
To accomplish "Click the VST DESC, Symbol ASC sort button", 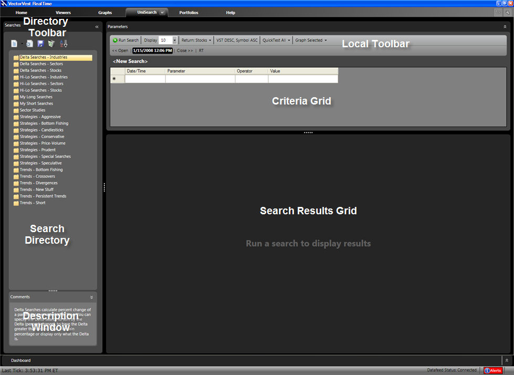I will (237, 40).
